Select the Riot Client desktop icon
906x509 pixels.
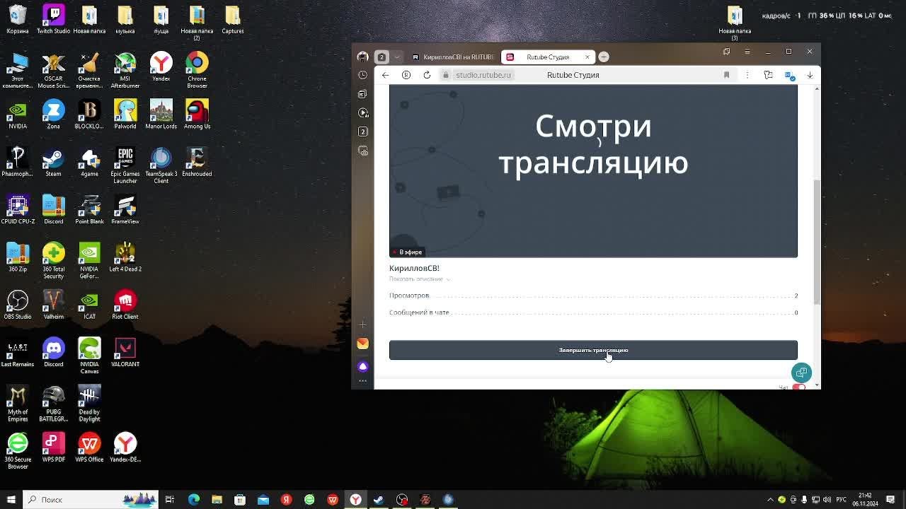coord(125,305)
